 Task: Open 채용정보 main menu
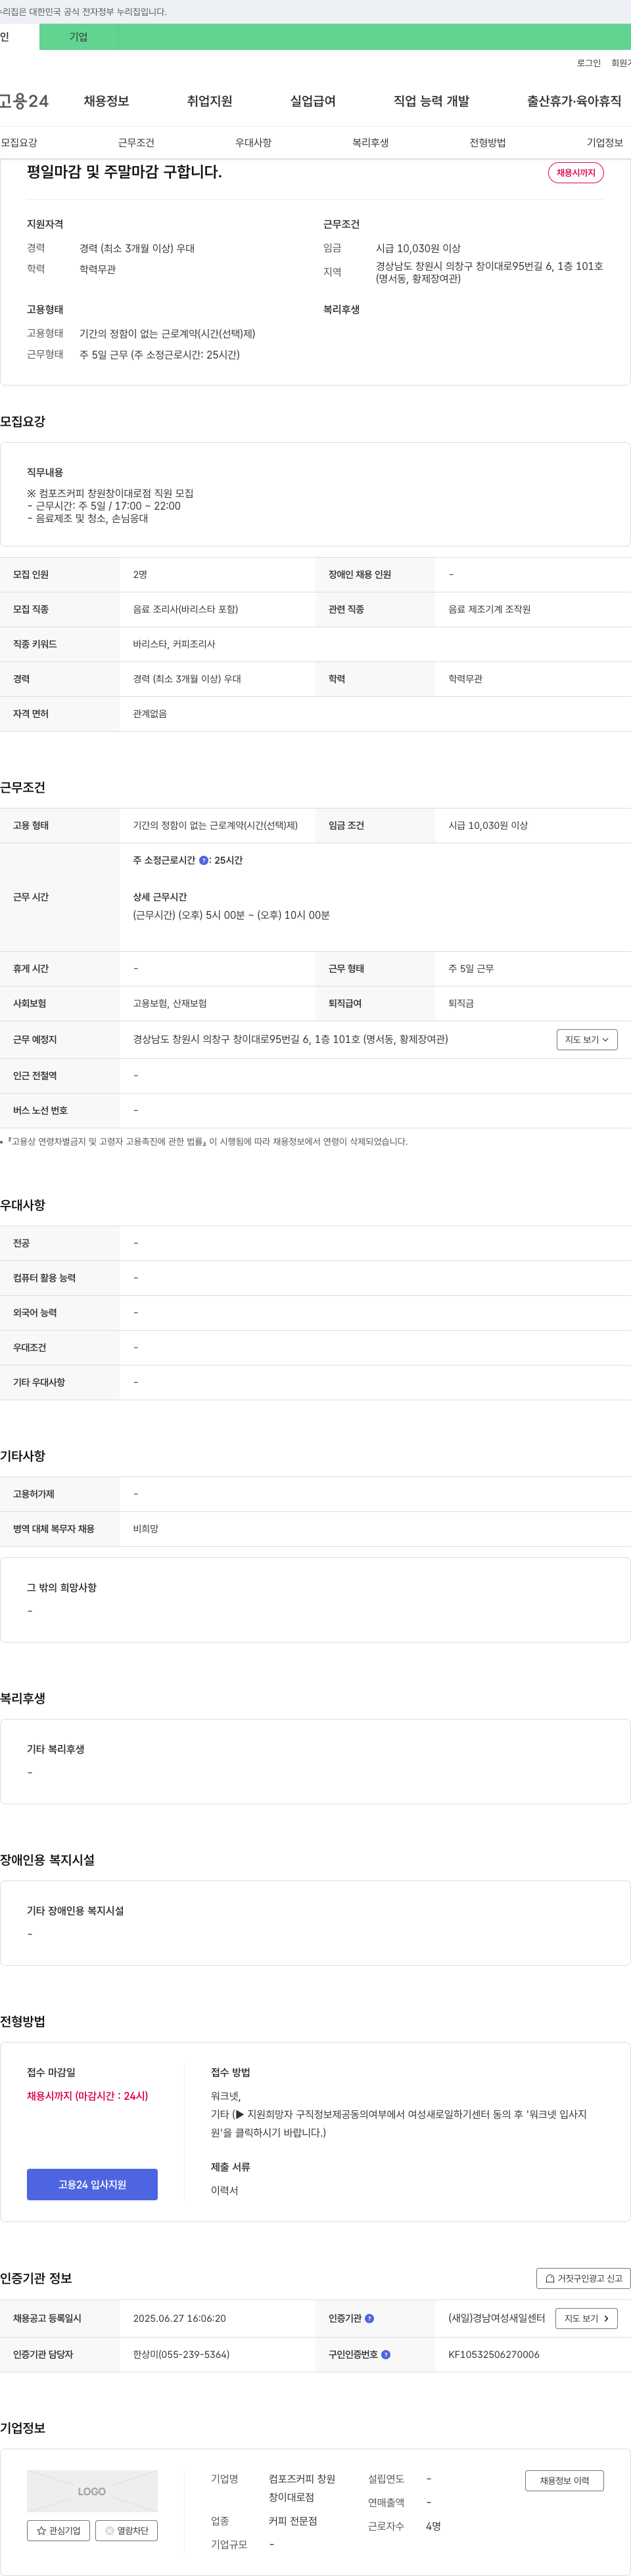(x=106, y=101)
